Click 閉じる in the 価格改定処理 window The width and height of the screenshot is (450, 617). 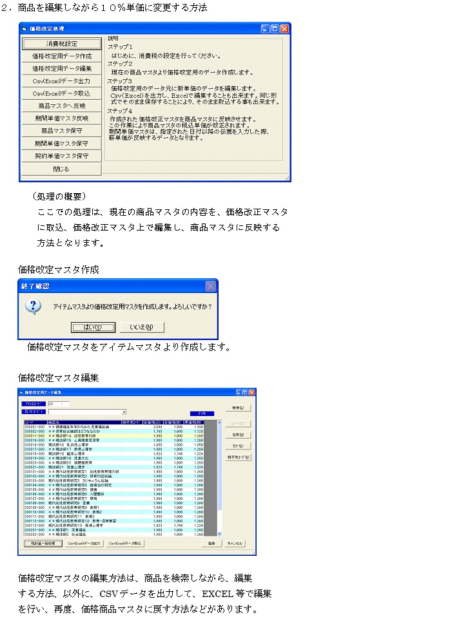coord(62,169)
